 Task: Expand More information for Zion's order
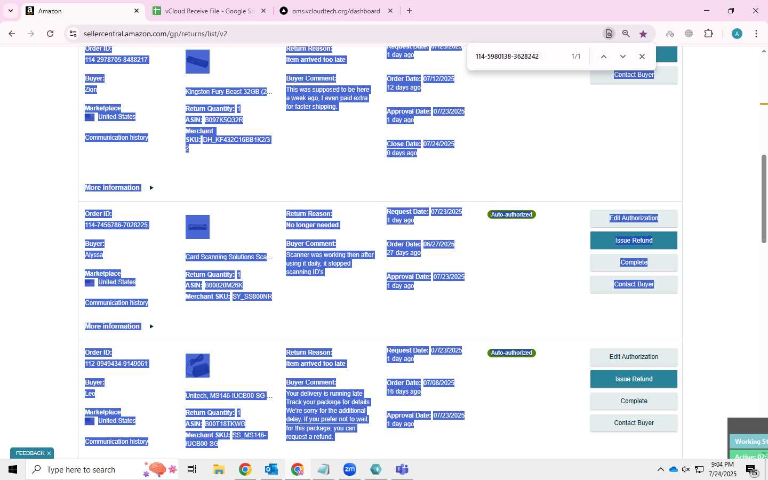pyautogui.click(x=118, y=188)
